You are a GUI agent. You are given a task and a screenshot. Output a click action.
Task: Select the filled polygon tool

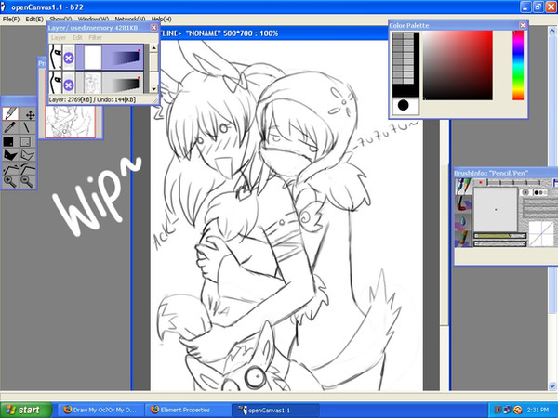tap(10, 155)
